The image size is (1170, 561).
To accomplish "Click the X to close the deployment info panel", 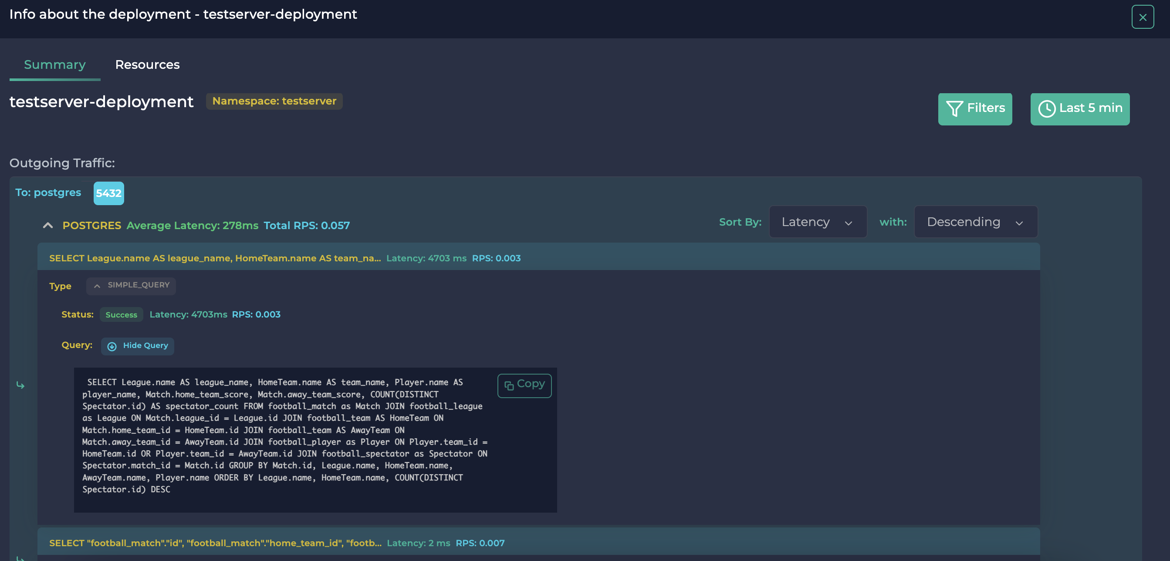I will [1142, 17].
